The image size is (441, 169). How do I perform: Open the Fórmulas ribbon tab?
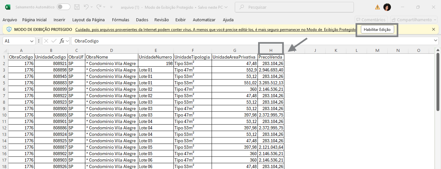point(121,20)
